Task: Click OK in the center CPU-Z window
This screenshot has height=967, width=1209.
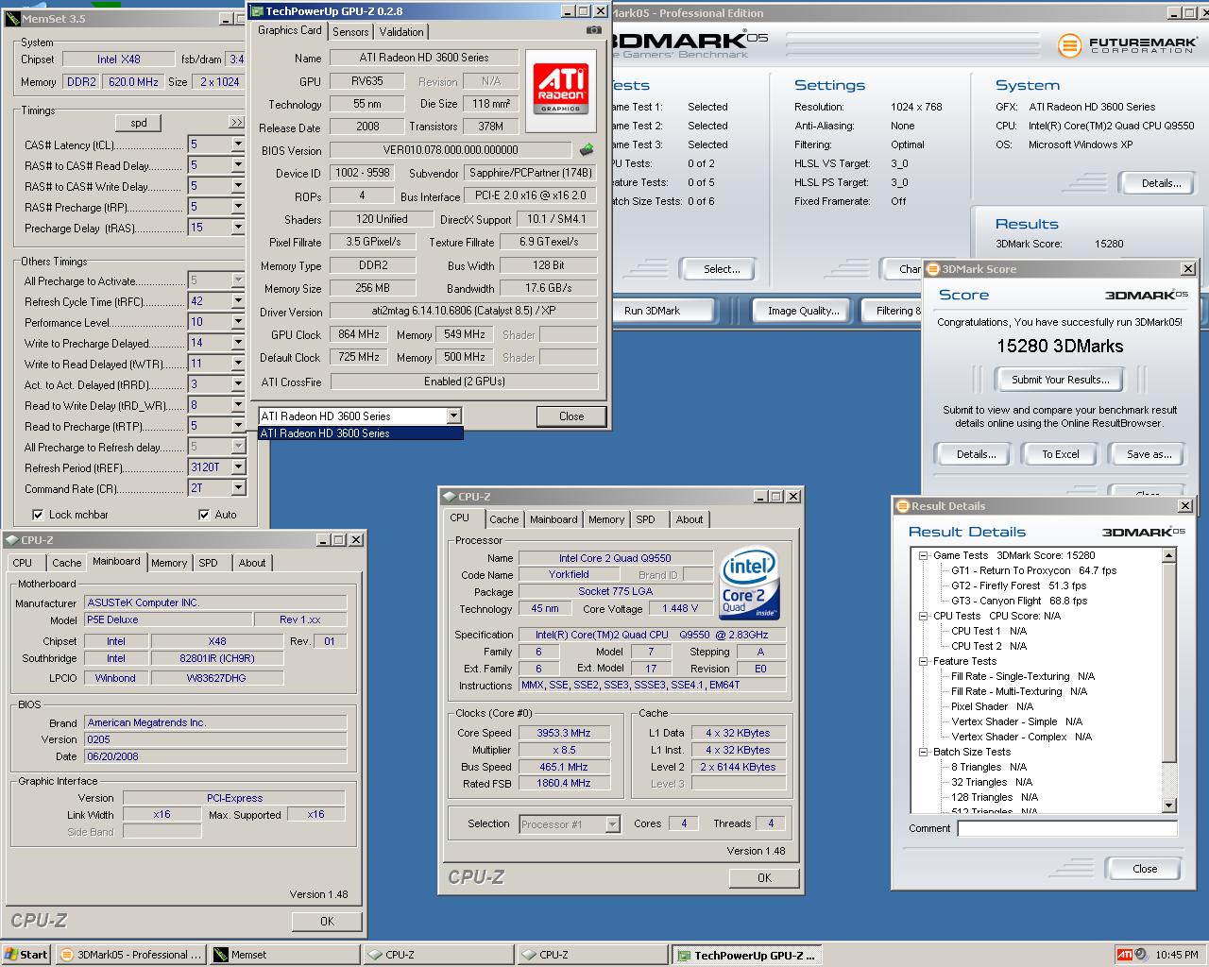Action: 764,877
